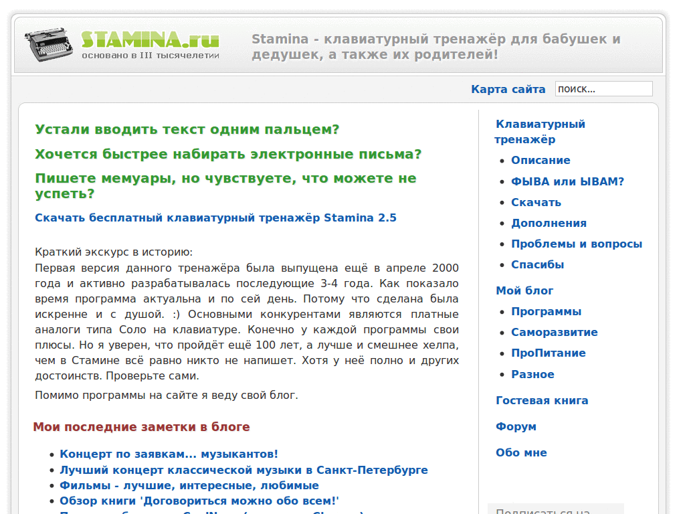Image resolution: width=685 pixels, height=514 pixels.
Task: Click the header slogan about бабушек и дедушек
Action: click(x=436, y=47)
